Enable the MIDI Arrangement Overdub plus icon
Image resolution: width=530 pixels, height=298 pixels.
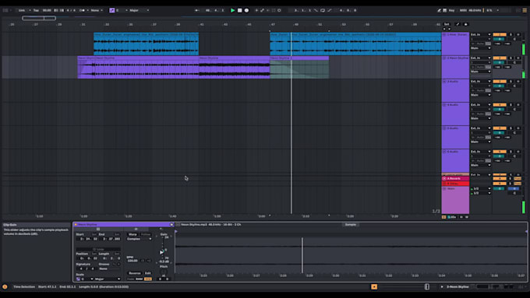pyautogui.click(x=256, y=10)
